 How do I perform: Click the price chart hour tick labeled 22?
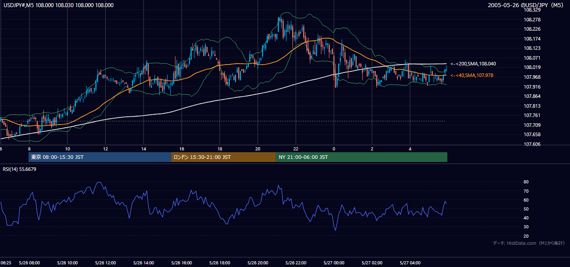[x=296, y=149]
